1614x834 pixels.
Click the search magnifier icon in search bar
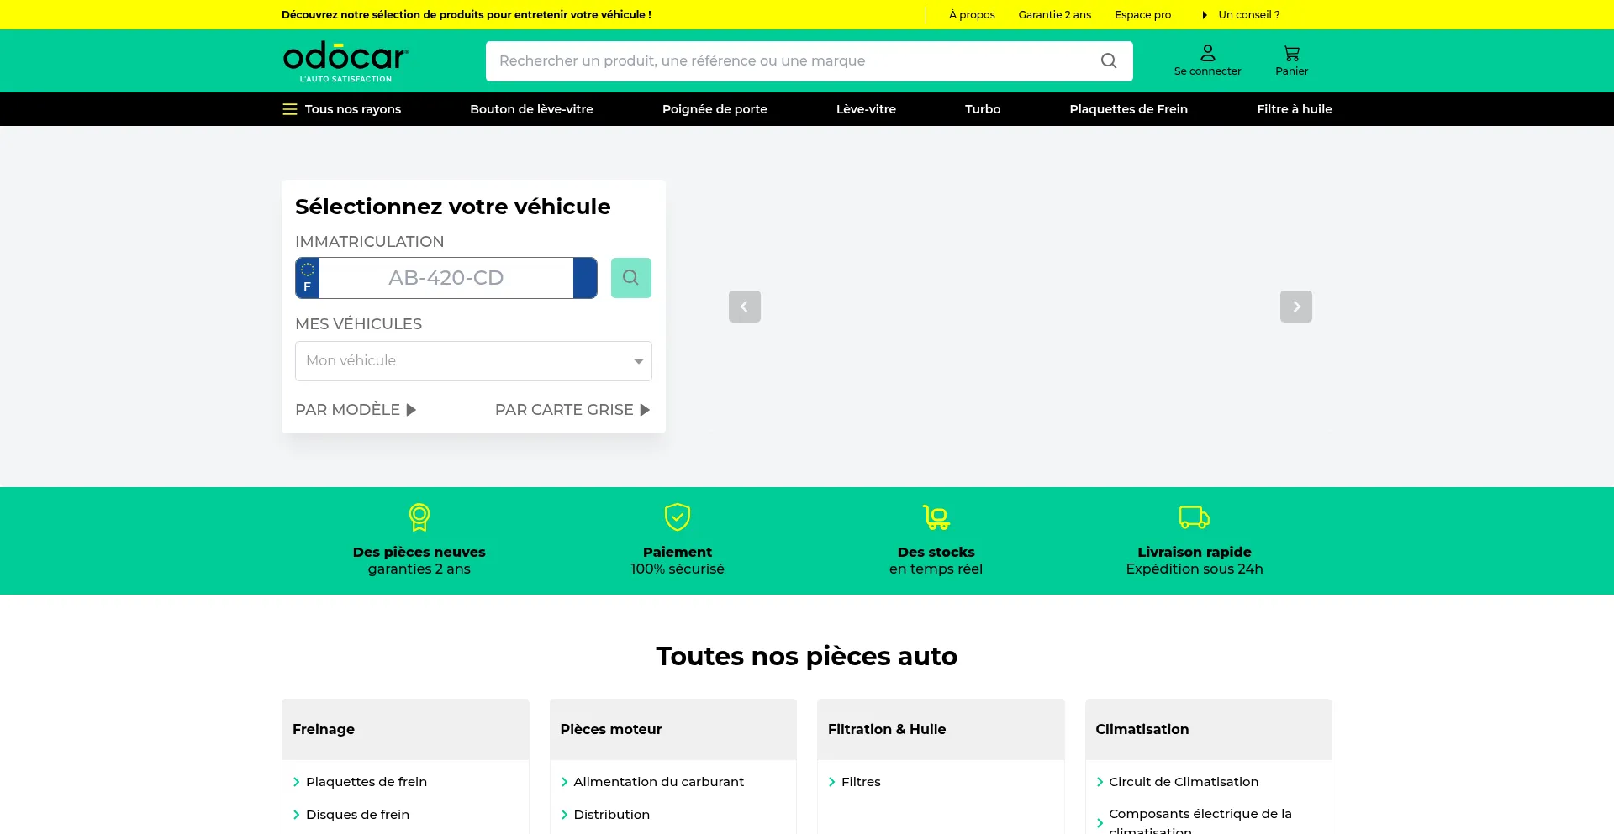click(1109, 61)
